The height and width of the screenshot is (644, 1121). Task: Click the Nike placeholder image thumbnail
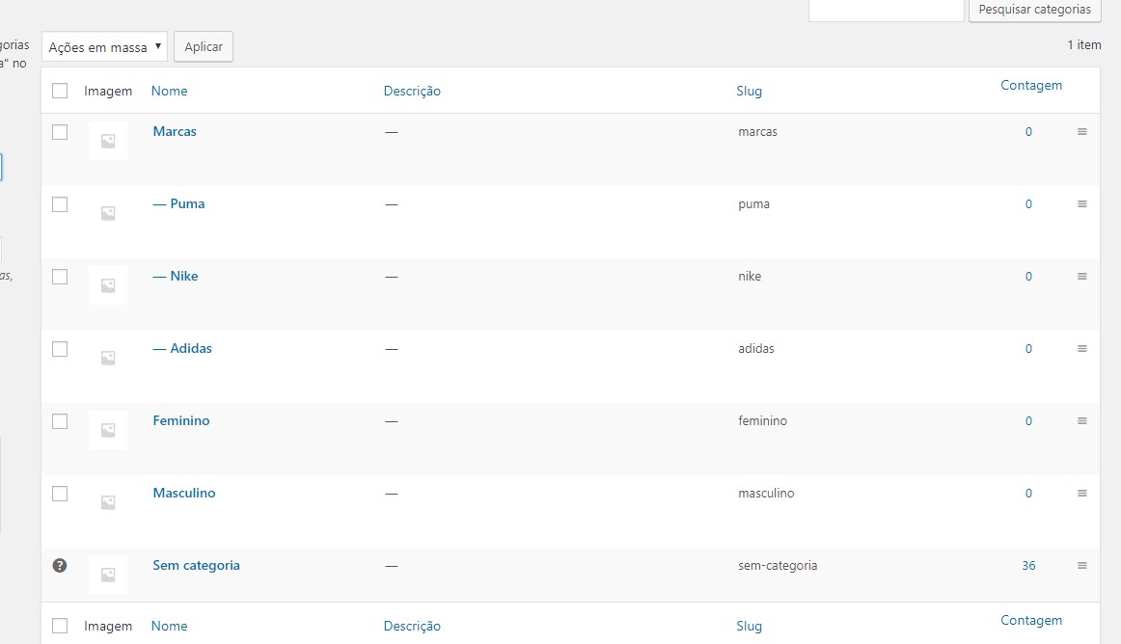pos(108,285)
